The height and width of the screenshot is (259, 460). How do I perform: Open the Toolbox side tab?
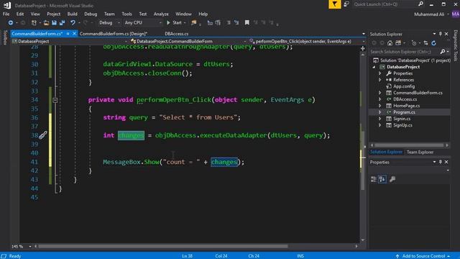coord(5,37)
